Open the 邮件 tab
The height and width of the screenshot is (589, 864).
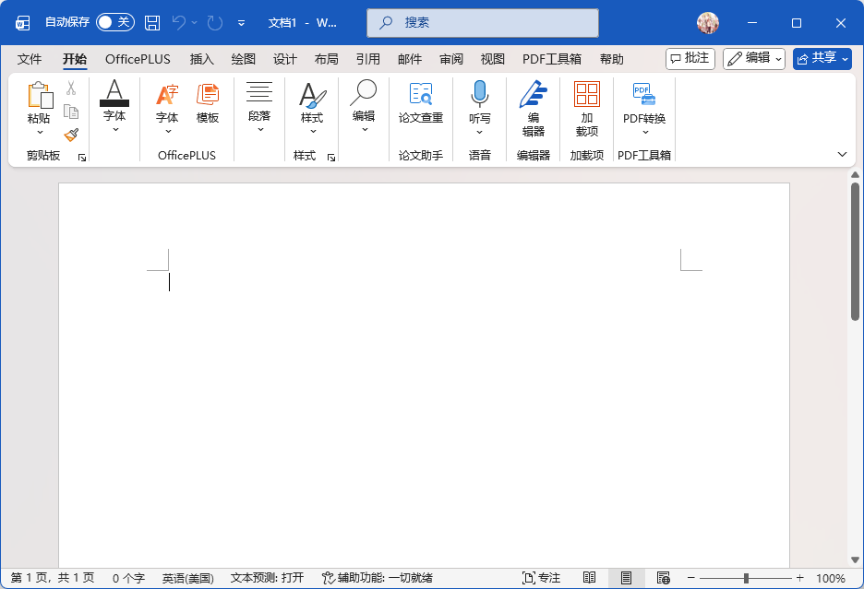[x=410, y=59]
